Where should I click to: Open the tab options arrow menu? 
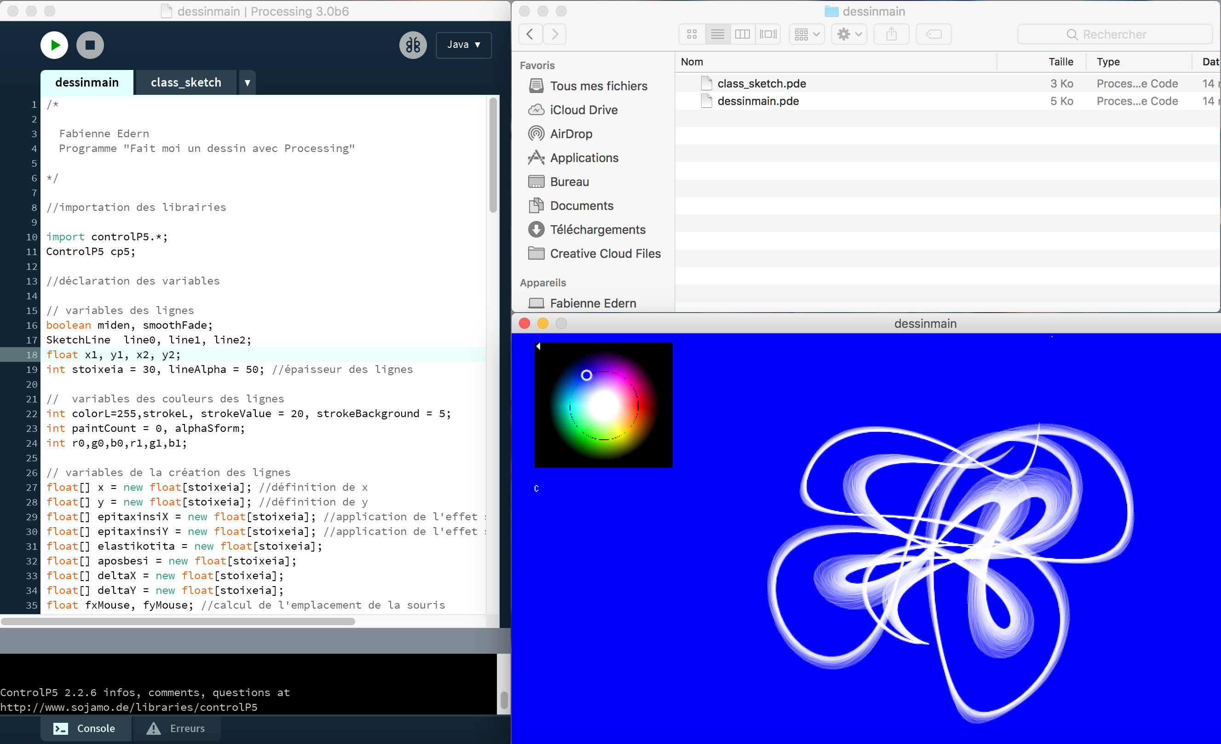click(247, 83)
